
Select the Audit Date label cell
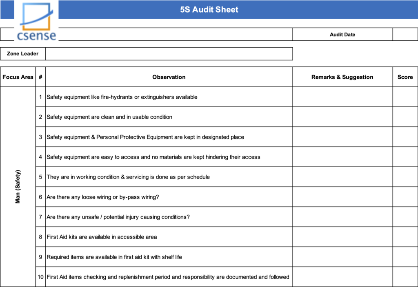(342, 35)
